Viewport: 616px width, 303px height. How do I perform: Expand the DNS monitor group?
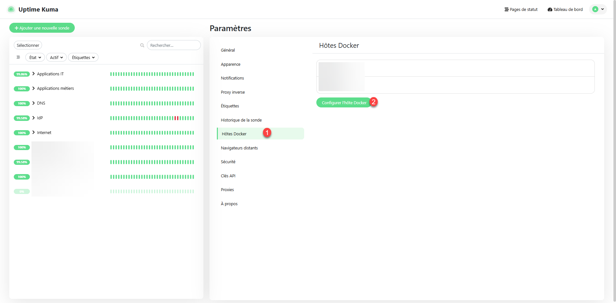point(33,103)
